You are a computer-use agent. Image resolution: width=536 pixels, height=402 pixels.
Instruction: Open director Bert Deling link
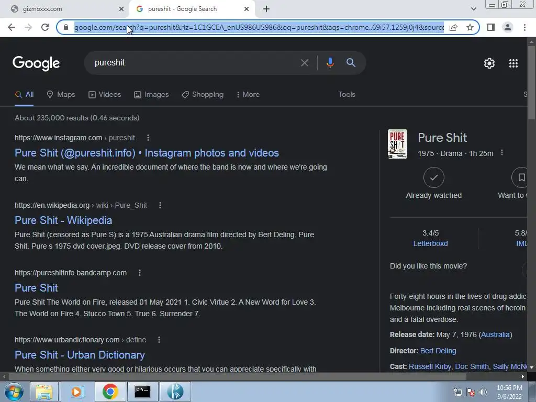438,351
